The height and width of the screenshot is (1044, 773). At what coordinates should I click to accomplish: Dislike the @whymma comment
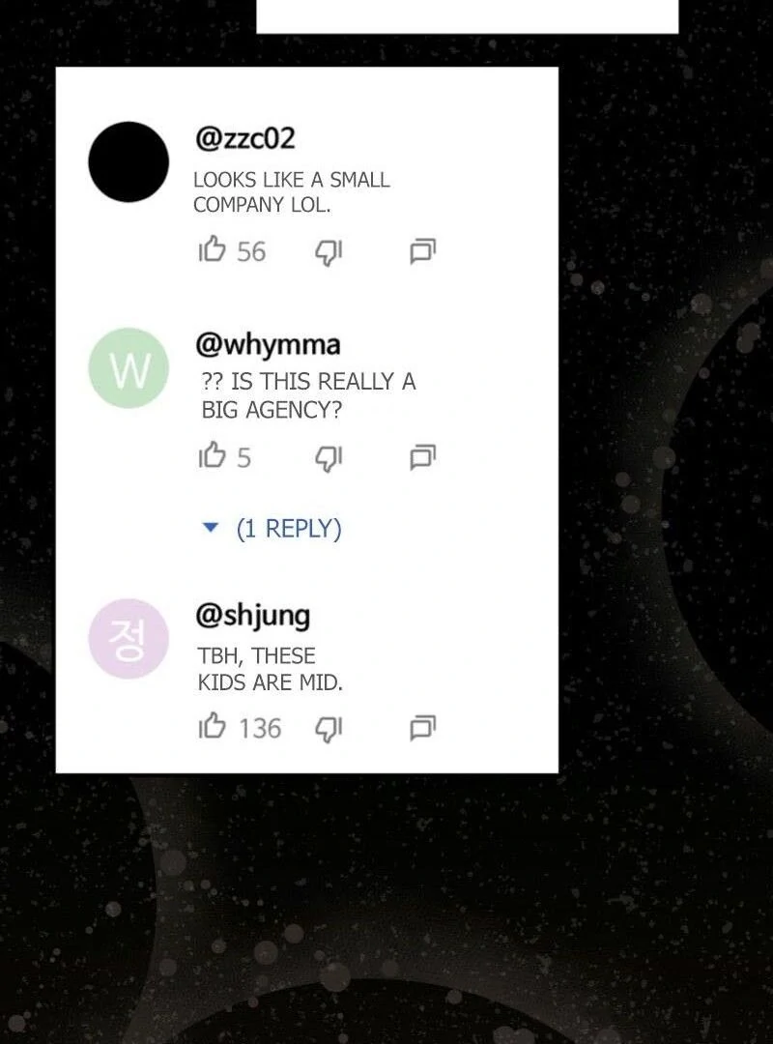coord(329,459)
